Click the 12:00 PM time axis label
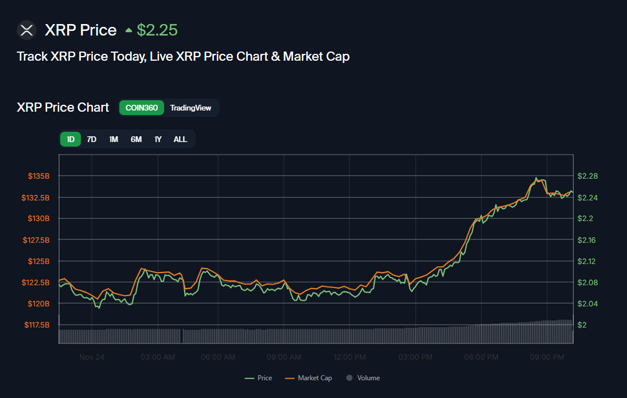This screenshot has height=398, width=627. point(349,357)
